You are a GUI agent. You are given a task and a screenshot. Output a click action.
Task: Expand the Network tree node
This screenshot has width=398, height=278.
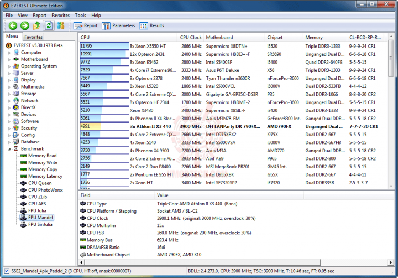pyautogui.click(x=9, y=101)
